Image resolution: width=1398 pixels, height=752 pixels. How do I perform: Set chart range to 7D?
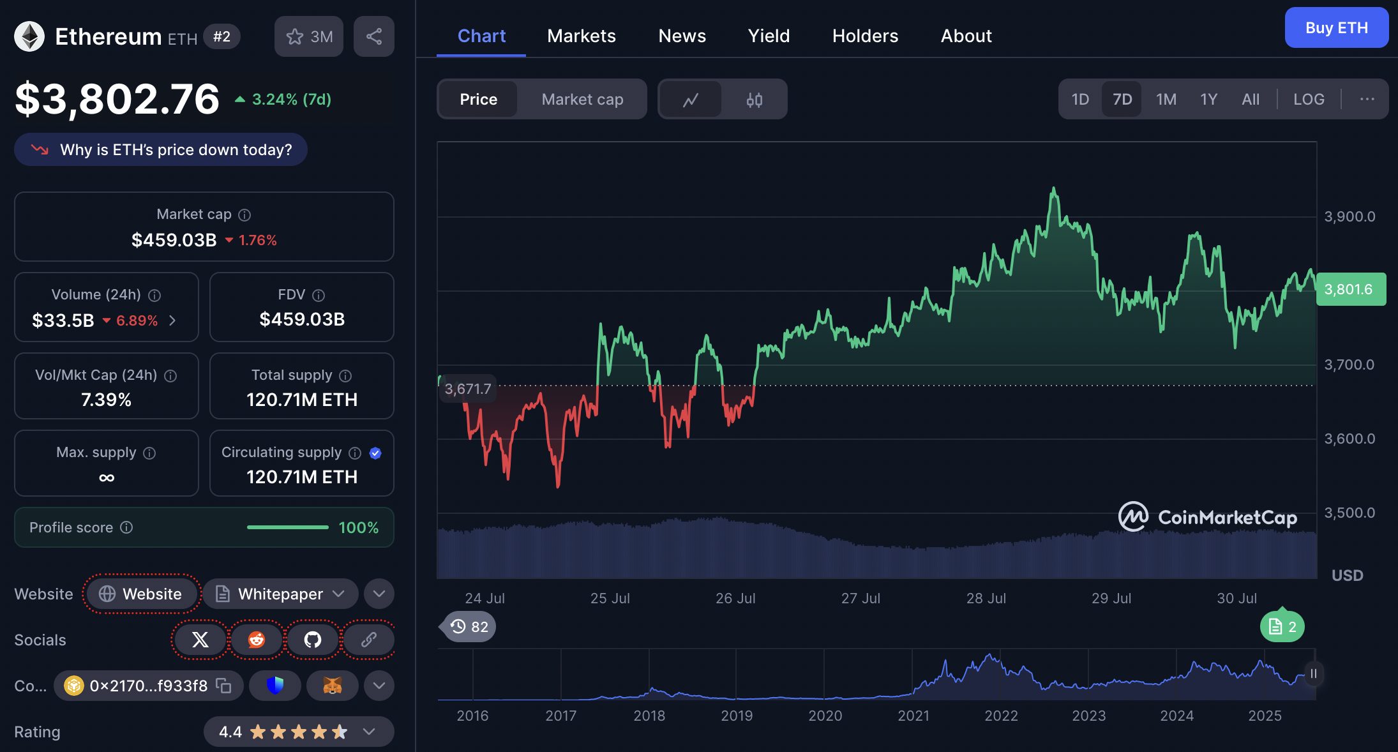tap(1122, 100)
